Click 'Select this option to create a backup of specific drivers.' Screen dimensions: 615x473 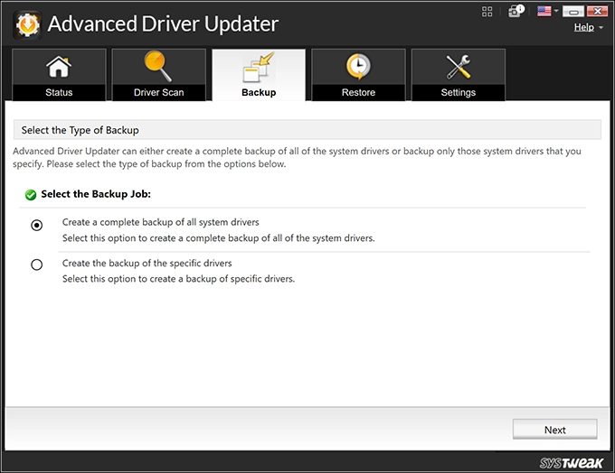(x=178, y=279)
